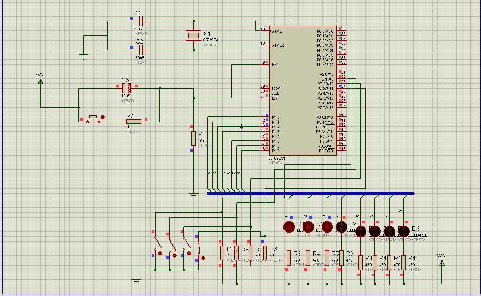481x296 pixels.
Task: Select capacitor C2 symbol
Action: click(x=141, y=50)
